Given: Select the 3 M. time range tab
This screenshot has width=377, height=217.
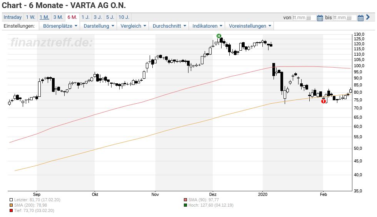Looking at the screenshot, I should click(x=58, y=17).
